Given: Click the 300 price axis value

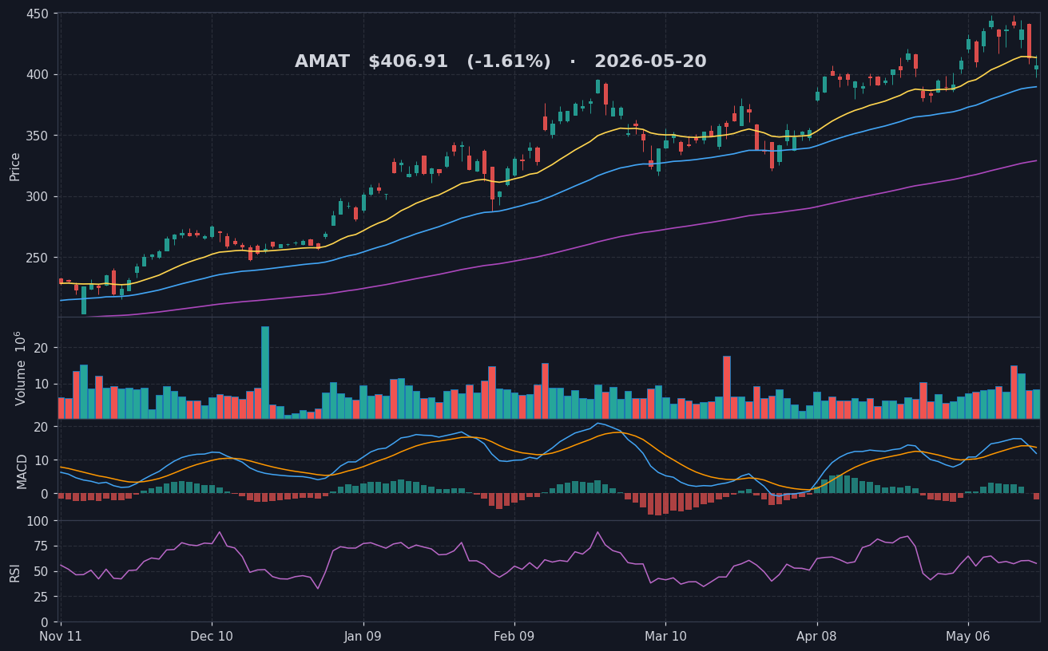Looking at the screenshot, I should click(x=38, y=197).
